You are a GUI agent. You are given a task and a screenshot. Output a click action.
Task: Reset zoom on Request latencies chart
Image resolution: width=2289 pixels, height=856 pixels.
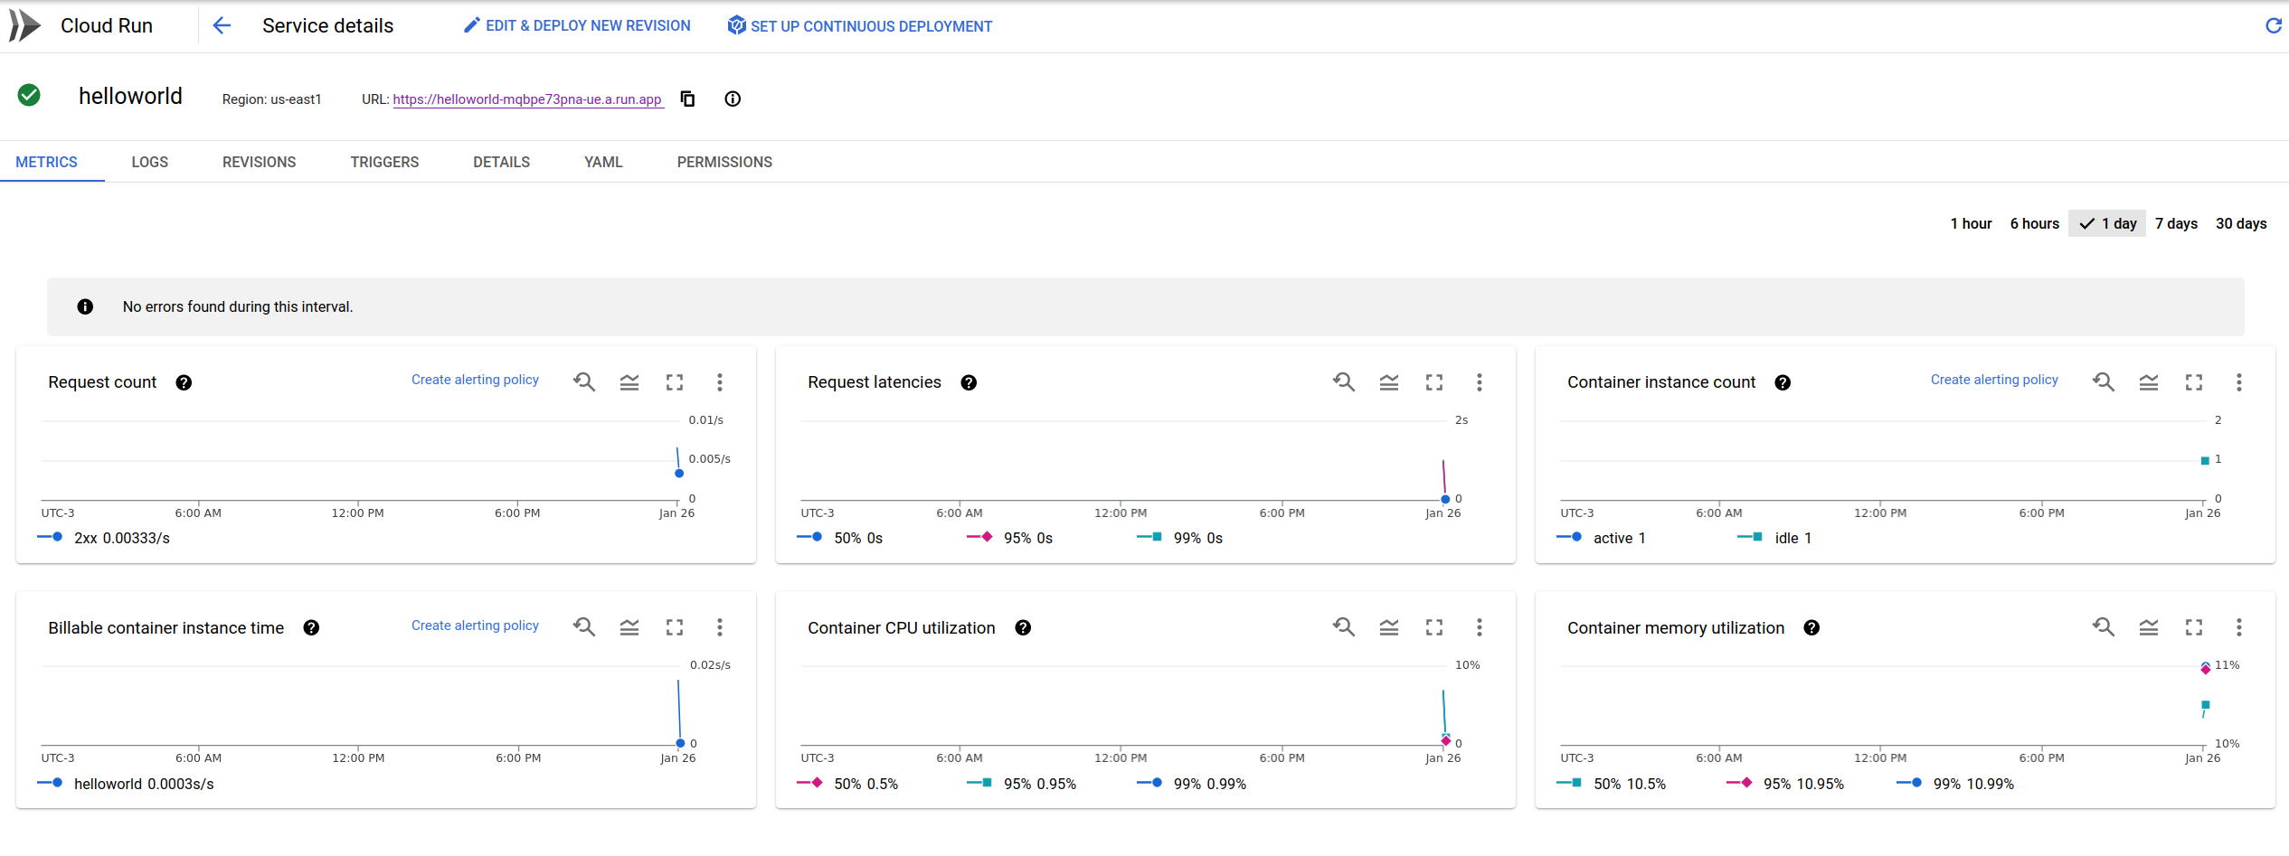click(x=1344, y=382)
